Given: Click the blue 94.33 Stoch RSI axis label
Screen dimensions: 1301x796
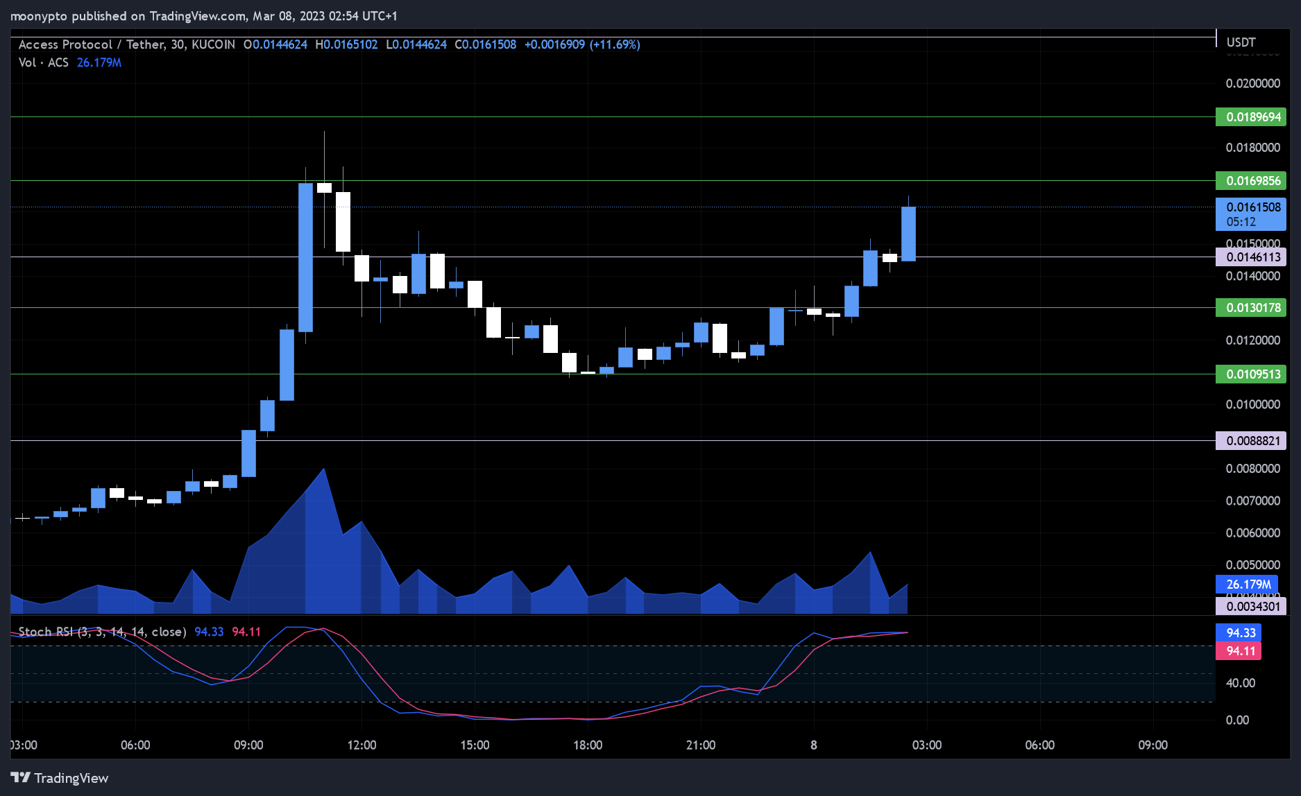Looking at the screenshot, I should [x=1239, y=633].
